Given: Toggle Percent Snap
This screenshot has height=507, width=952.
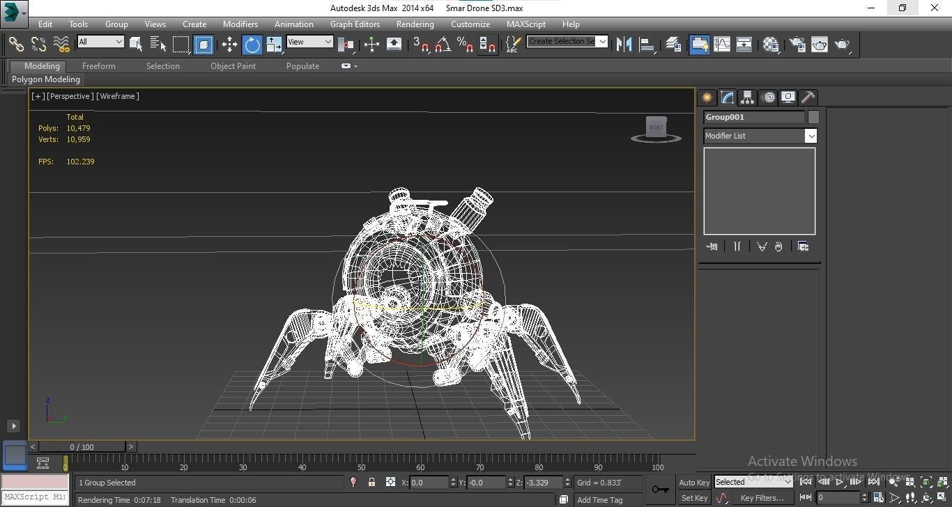Looking at the screenshot, I should [465, 45].
